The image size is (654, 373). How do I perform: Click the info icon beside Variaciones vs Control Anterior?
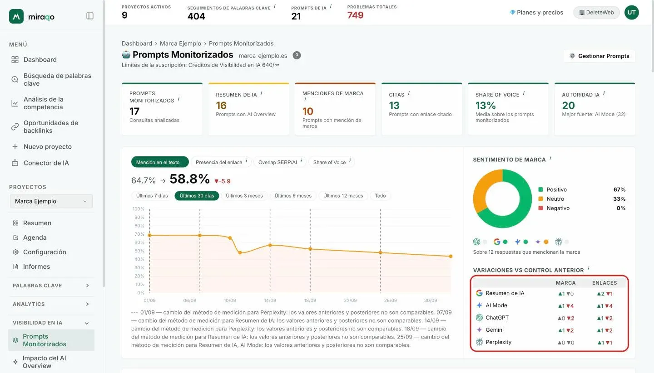[x=588, y=268]
